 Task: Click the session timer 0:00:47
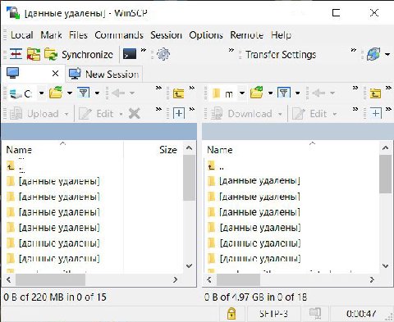(x=361, y=314)
